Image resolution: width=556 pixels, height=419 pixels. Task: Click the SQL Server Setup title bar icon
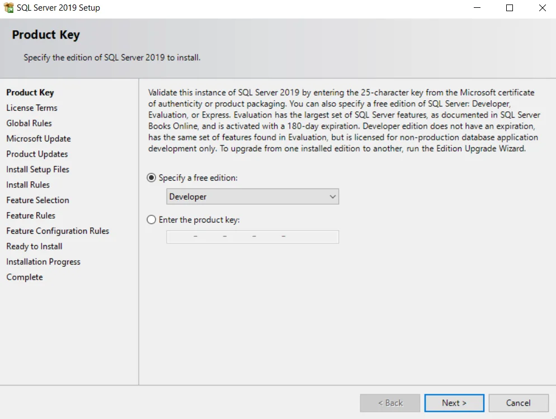[8, 8]
